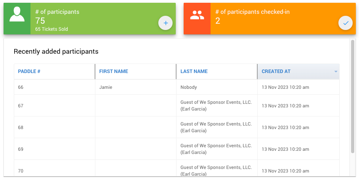Click the participants checked-in count 2
Screen dimensions: 359x180
[218, 21]
